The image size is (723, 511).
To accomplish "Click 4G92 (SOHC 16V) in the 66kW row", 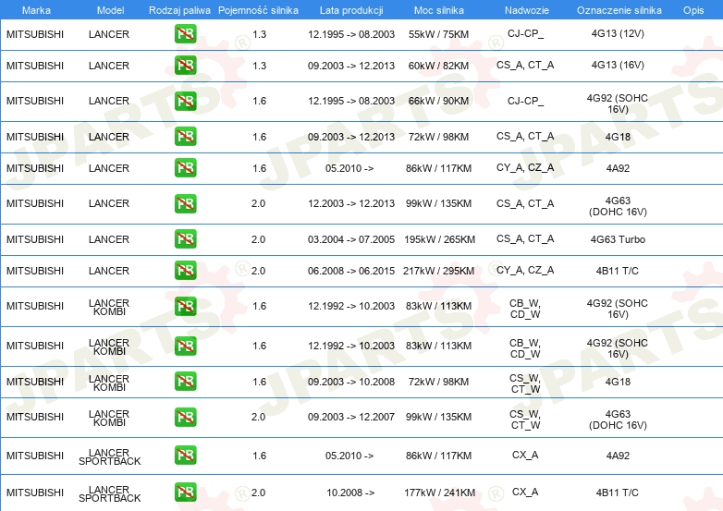I will (x=618, y=103).
